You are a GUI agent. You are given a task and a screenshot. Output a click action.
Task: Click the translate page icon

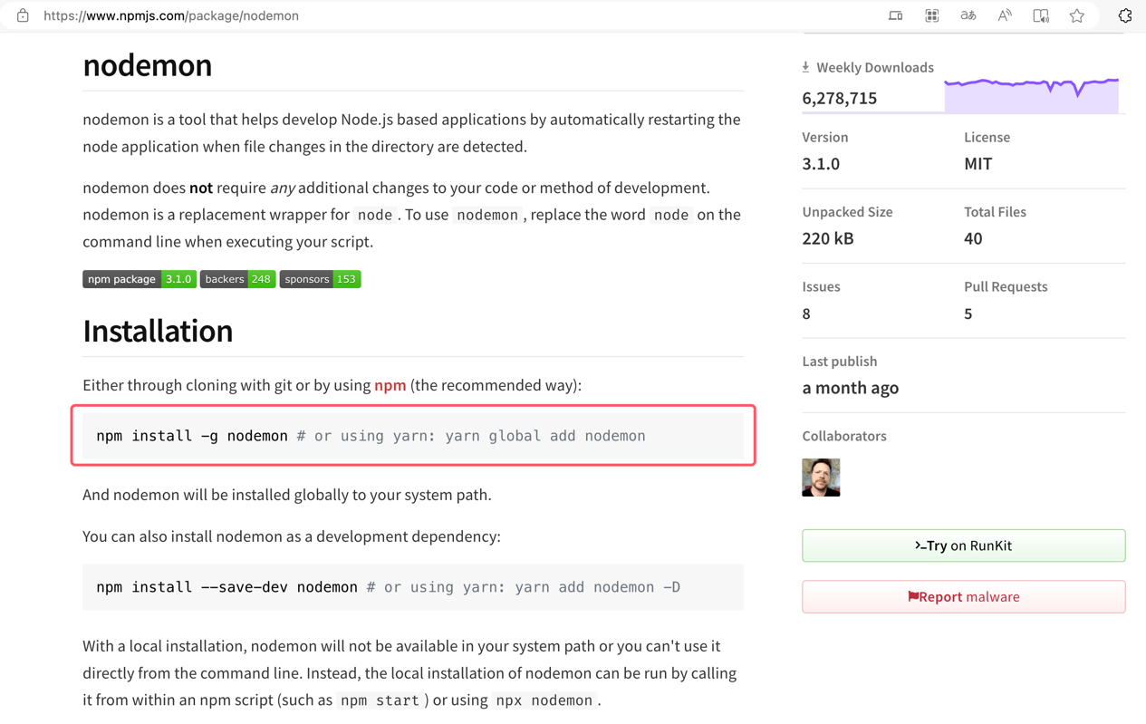coord(968,15)
